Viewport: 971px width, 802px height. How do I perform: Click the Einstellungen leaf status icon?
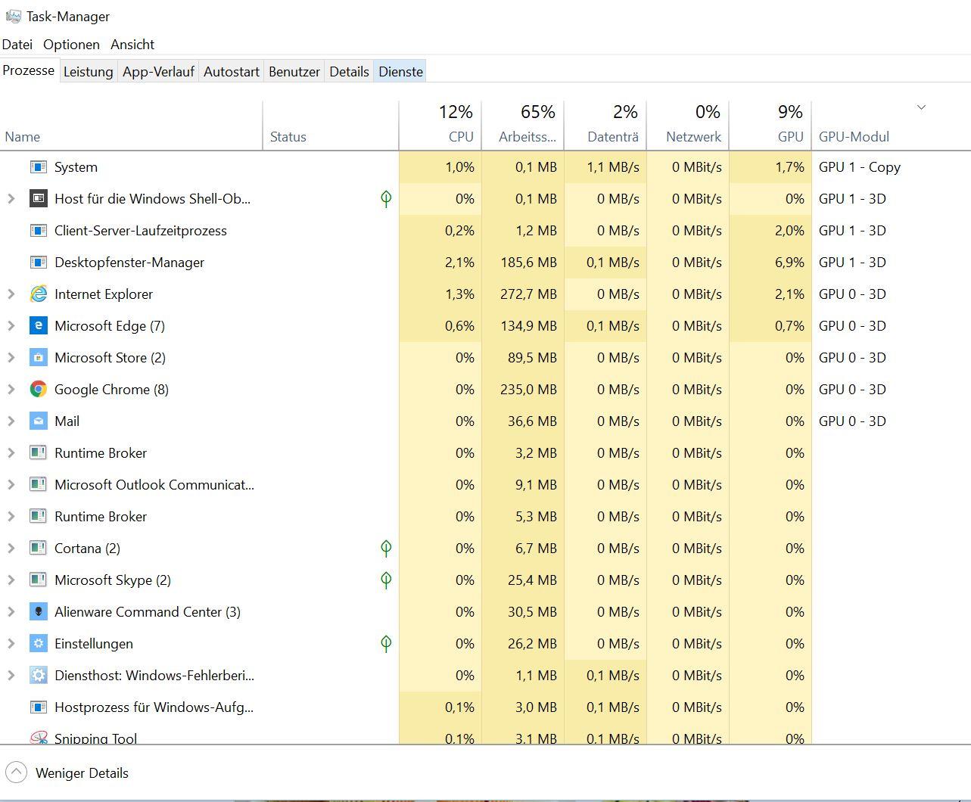386,644
